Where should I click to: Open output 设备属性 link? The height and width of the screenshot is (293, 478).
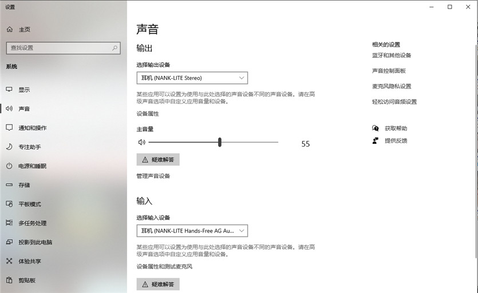pos(148,114)
